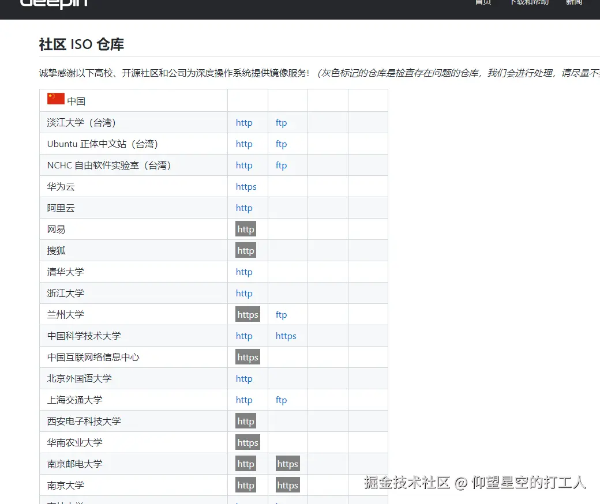Open ftp link for 上海交通大学
The image size is (600, 504).
[x=282, y=400]
